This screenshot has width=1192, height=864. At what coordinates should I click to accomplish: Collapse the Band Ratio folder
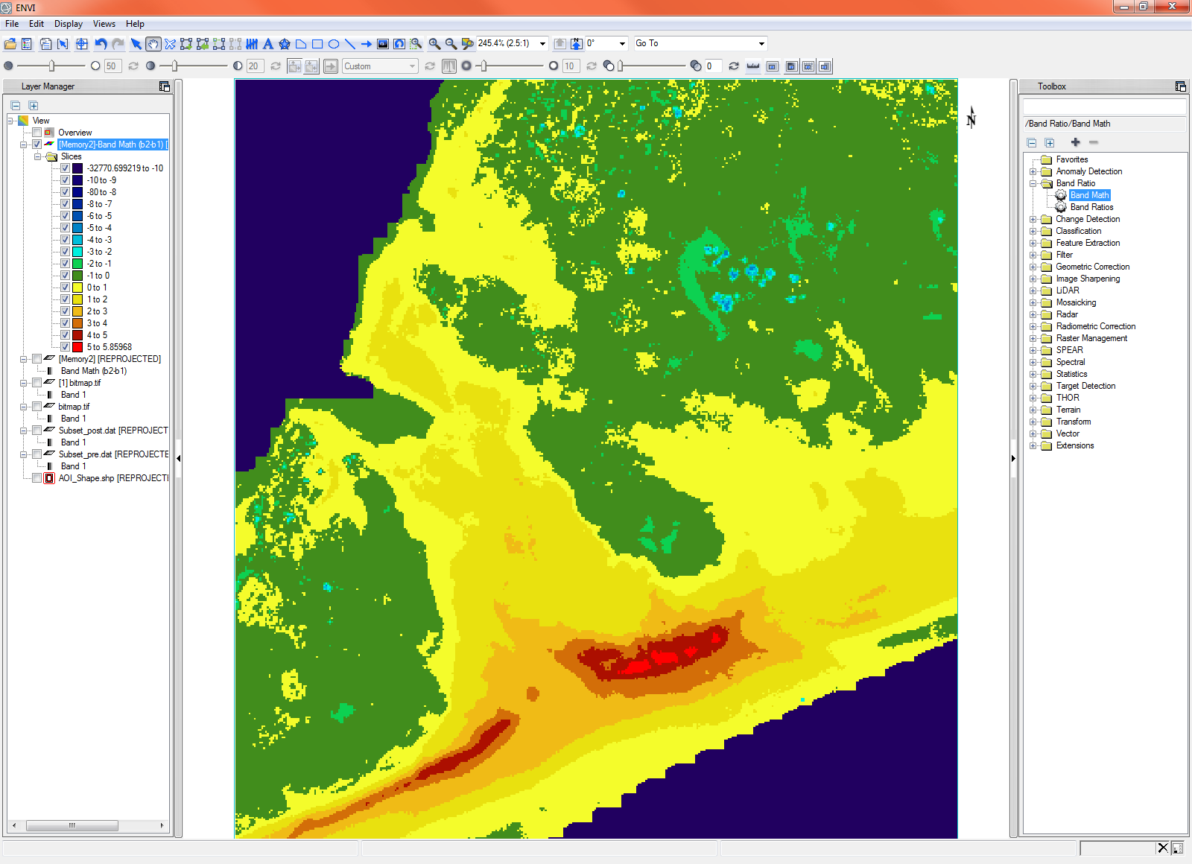coord(1033,182)
